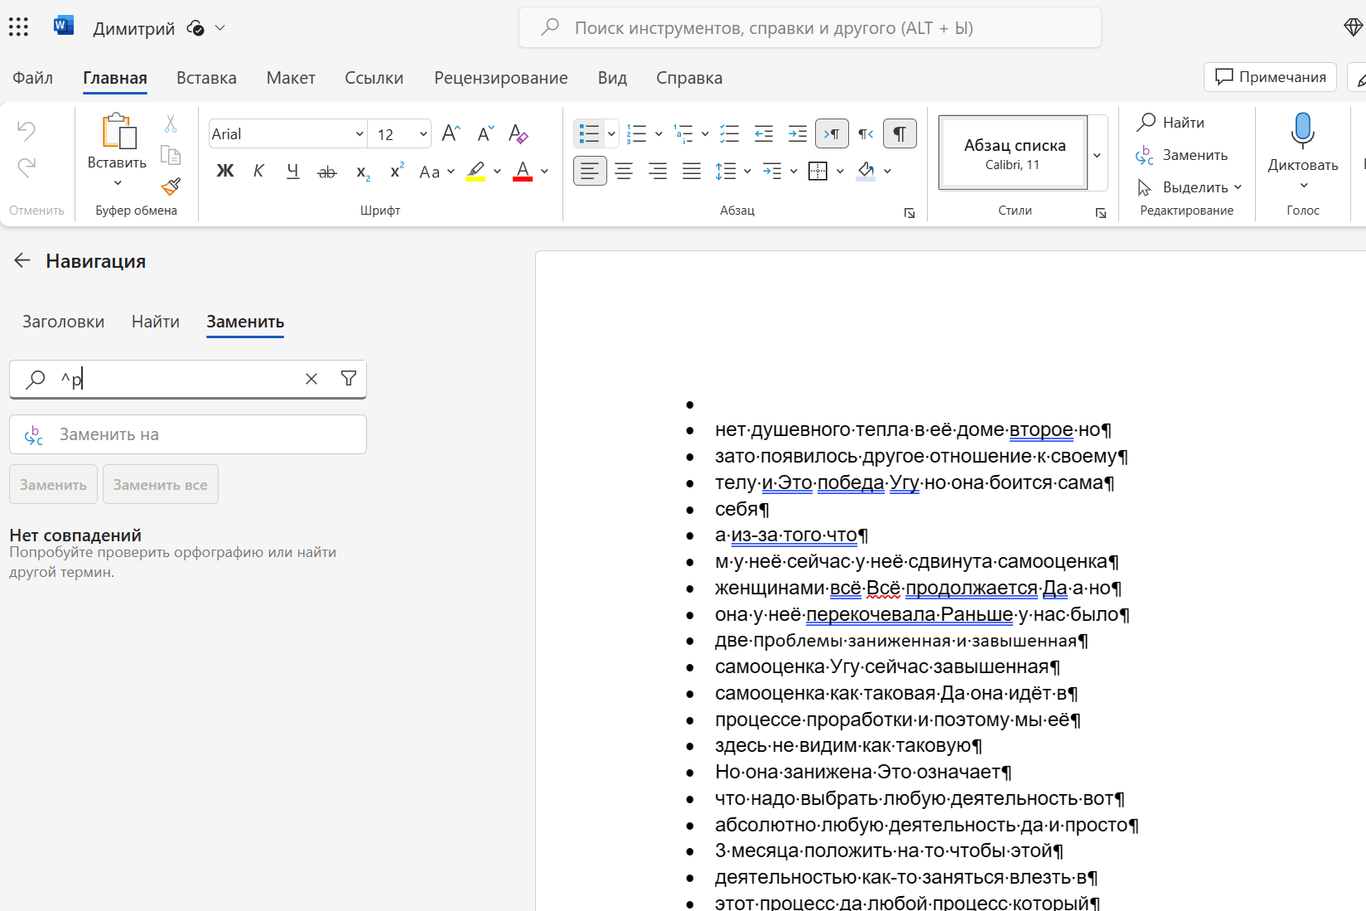Image resolution: width=1366 pixels, height=911 pixels.
Task: Click the premium diamond icon
Action: pyautogui.click(x=1353, y=27)
